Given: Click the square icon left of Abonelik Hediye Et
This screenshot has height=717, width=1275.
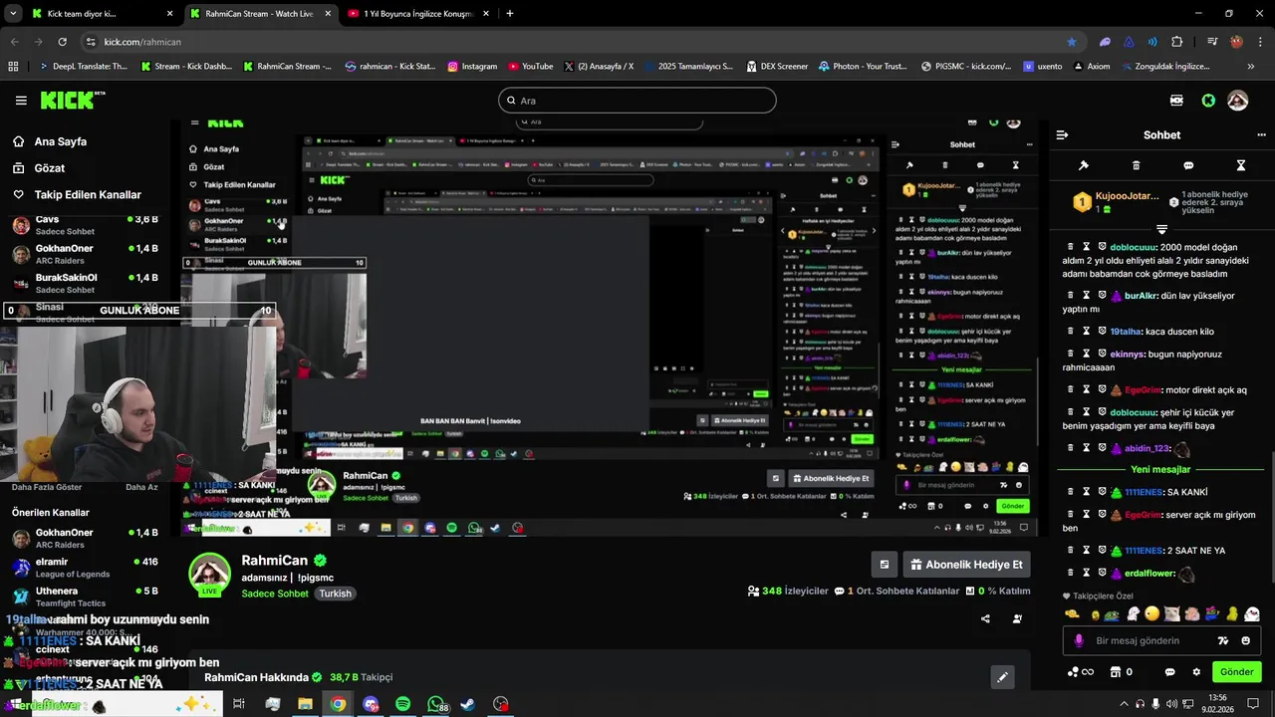Looking at the screenshot, I should pos(884,565).
